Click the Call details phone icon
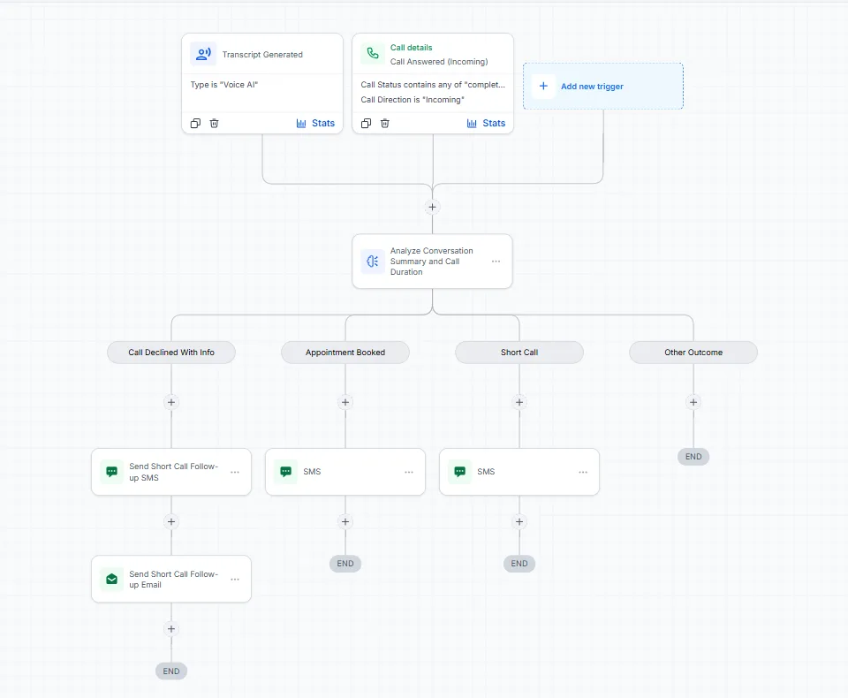The image size is (848, 698). (373, 54)
